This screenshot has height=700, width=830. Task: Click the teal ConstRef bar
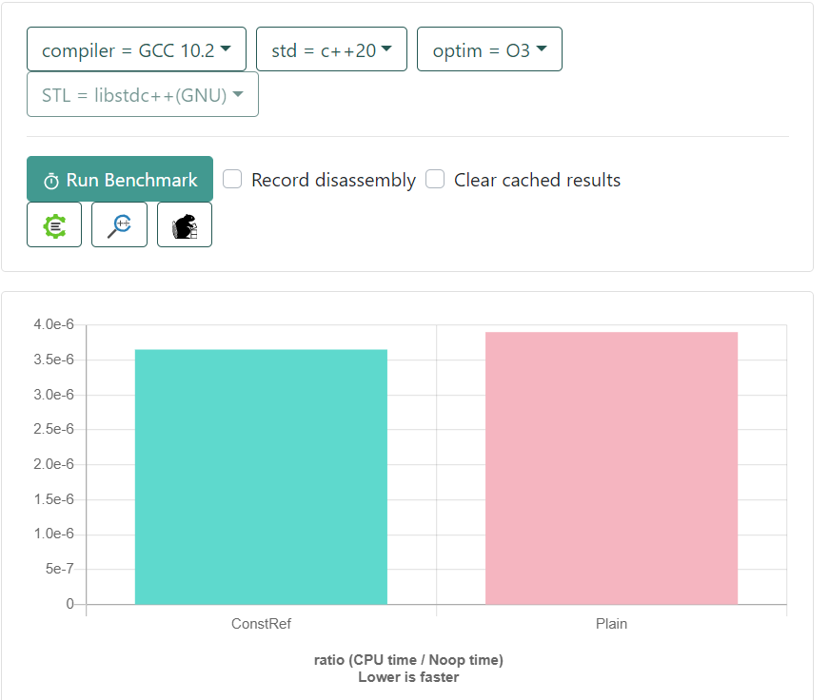(261, 476)
